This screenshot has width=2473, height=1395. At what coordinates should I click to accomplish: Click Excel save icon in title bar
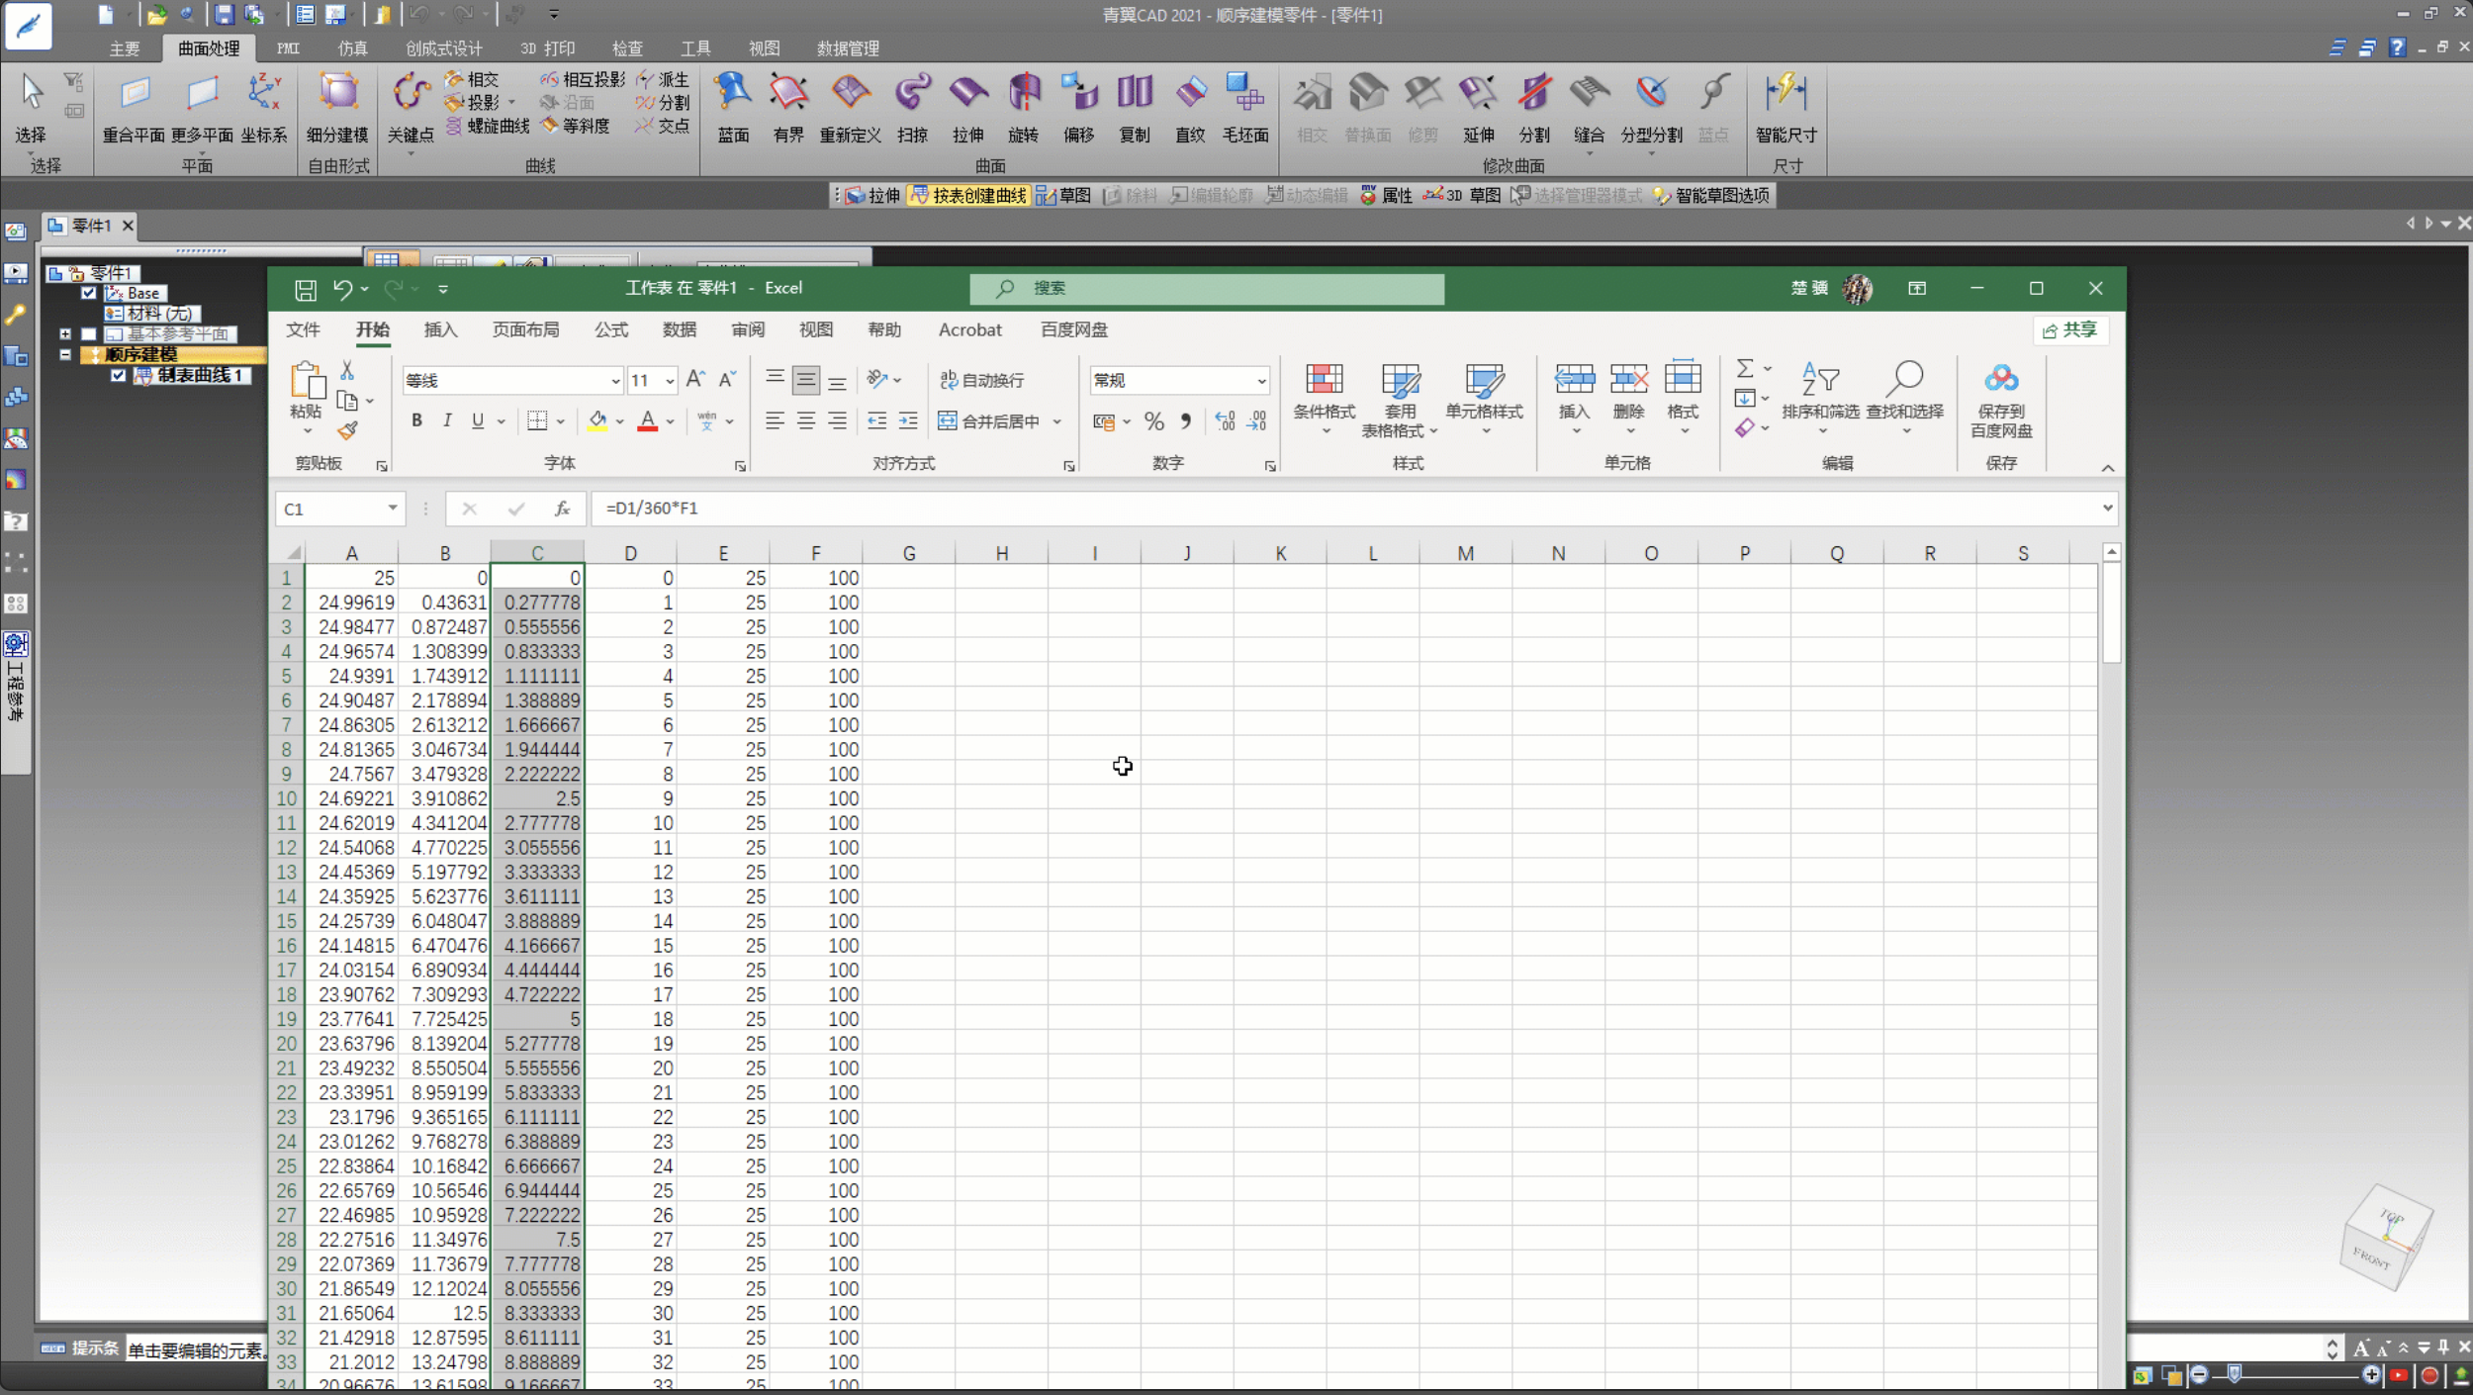pos(306,289)
